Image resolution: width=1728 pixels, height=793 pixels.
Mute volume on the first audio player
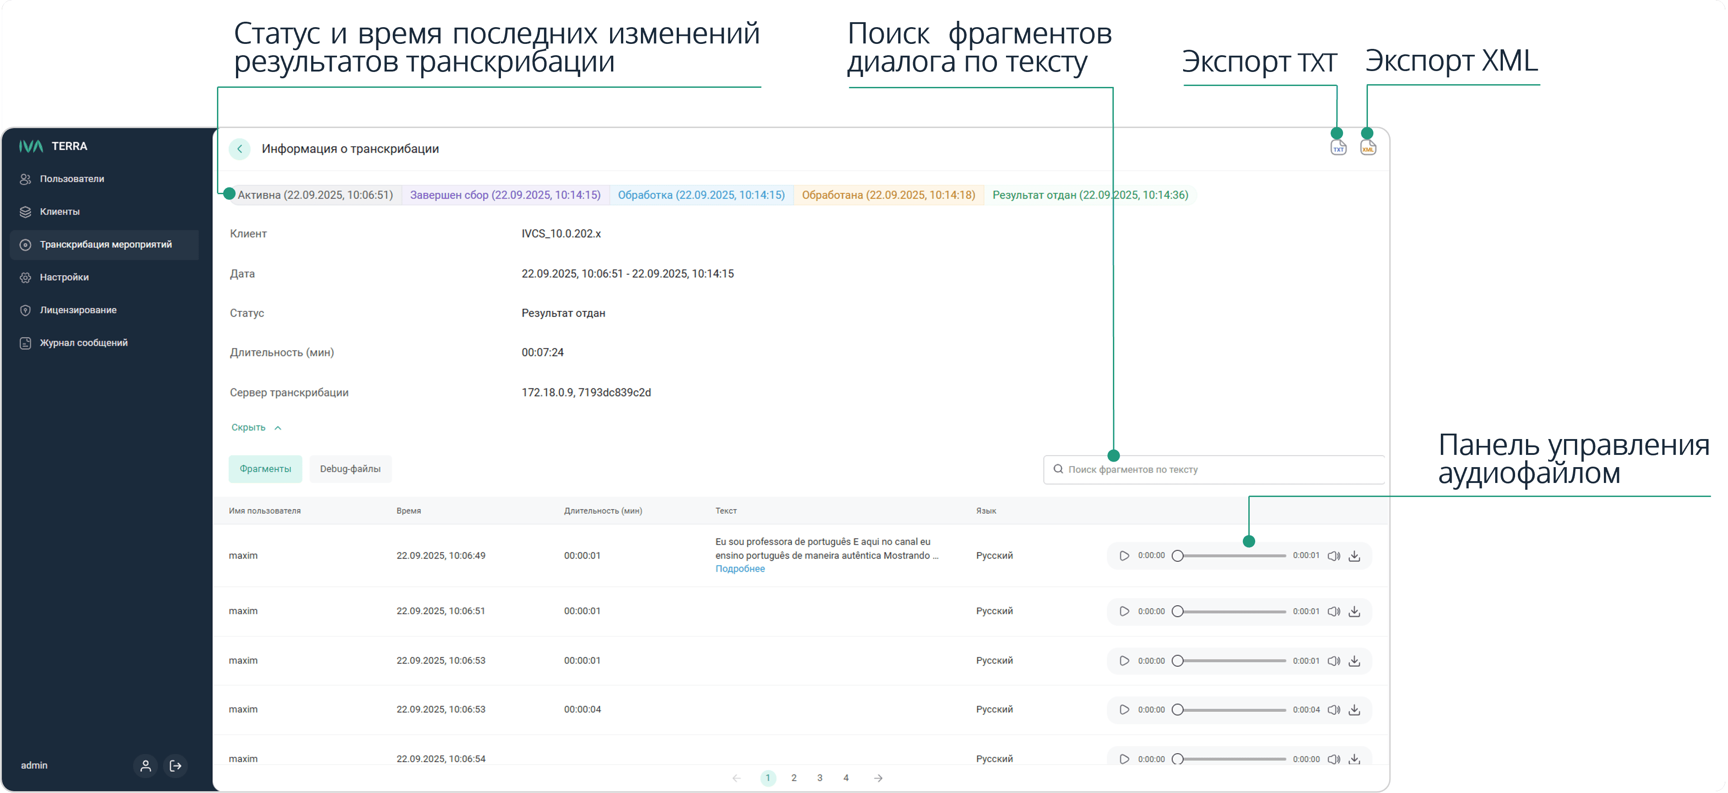tap(1333, 556)
